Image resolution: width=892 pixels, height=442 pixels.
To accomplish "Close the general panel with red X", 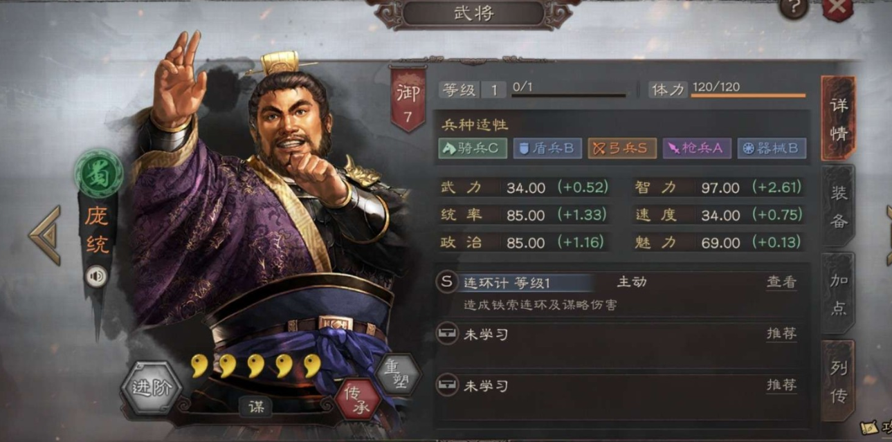I will (x=837, y=8).
